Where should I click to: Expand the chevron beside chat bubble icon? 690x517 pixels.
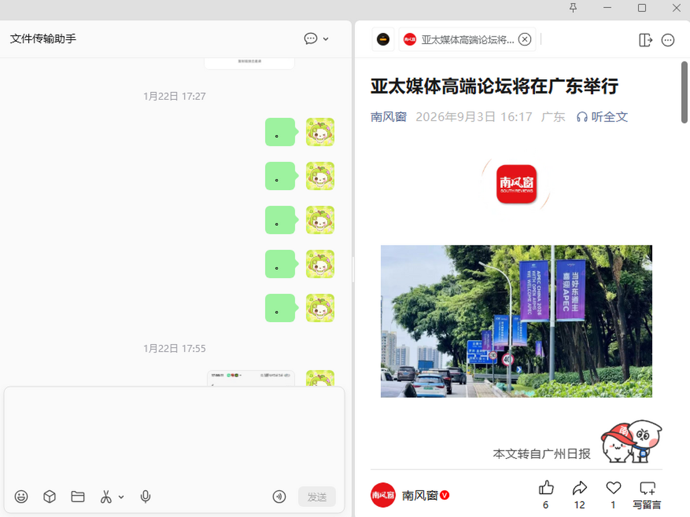click(x=326, y=39)
